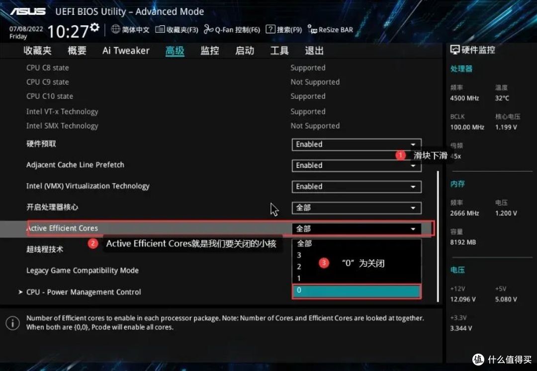Image resolution: width=537 pixels, height=371 pixels.
Task: Click the vertical settings scrollbar
Action: 438,236
